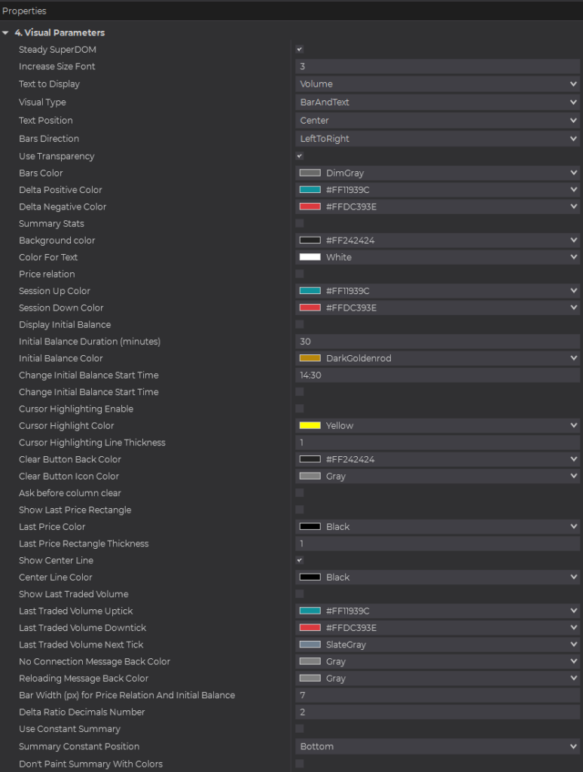The width and height of the screenshot is (583, 772).
Task: Open the Visual Type dropdown
Action: coord(437,102)
